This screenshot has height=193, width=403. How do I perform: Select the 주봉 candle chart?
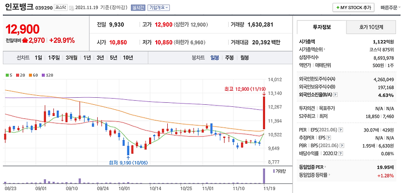(x=229, y=57)
